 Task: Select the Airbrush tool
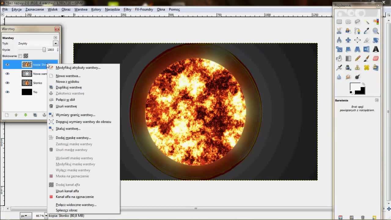(339, 68)
